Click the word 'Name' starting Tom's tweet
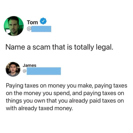133x133 pixels. (x=15, y=47)
